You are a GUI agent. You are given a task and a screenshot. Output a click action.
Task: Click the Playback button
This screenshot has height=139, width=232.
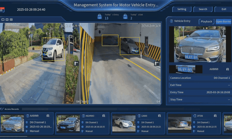206,22
